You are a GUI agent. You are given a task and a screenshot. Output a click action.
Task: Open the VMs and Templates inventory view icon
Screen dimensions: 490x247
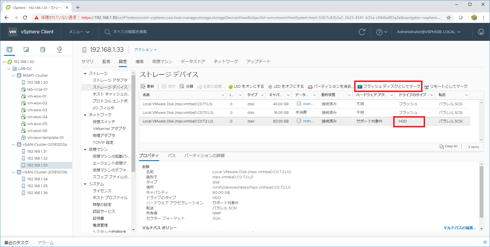pyautogui.click(x=26, y=49)
